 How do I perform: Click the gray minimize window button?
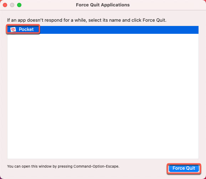coord(12,5)
